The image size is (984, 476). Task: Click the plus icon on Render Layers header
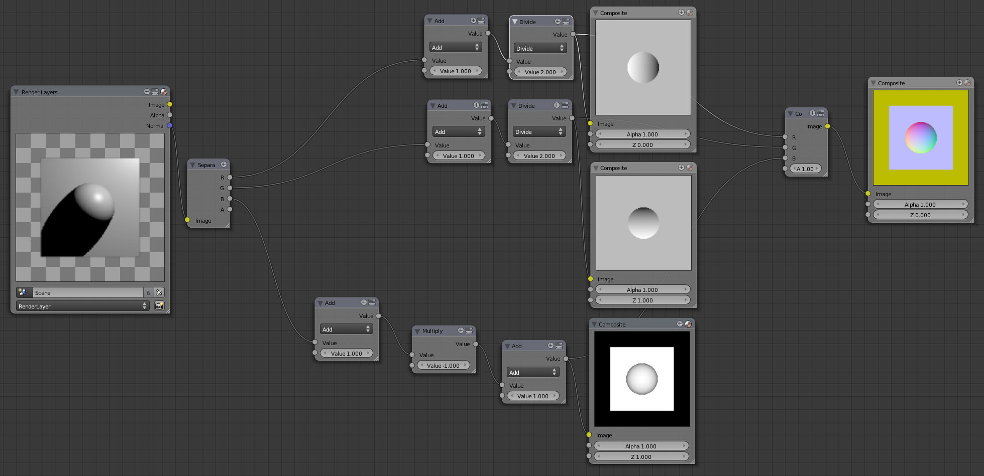tap(147, 92)
